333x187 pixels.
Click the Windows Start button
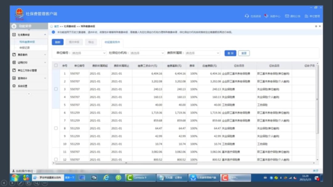click(x=14, y=177)
